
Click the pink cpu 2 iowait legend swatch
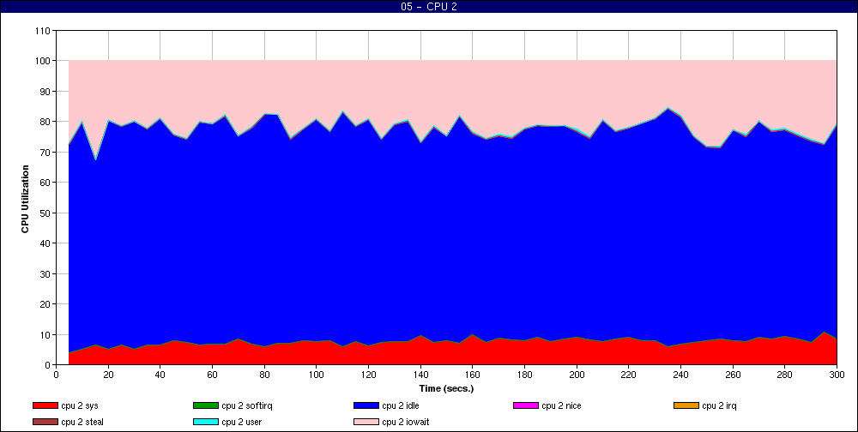tap(366, 422)
